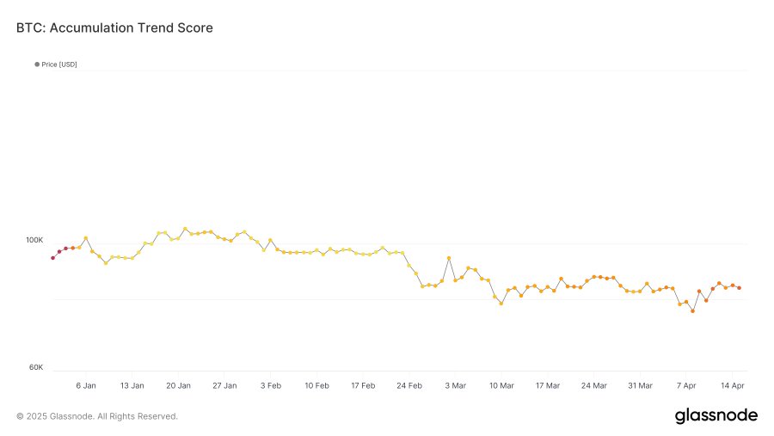The image size is (774, 436).
Task: Click the glassnode logo
Action: click(716, 416)
